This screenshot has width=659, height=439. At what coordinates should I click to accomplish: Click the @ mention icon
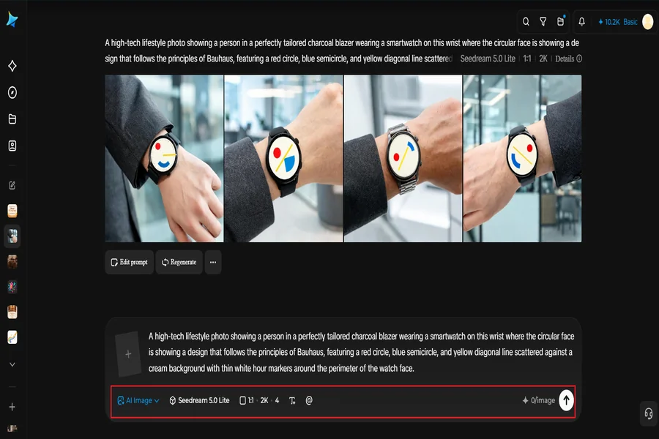tap(309, 400)
